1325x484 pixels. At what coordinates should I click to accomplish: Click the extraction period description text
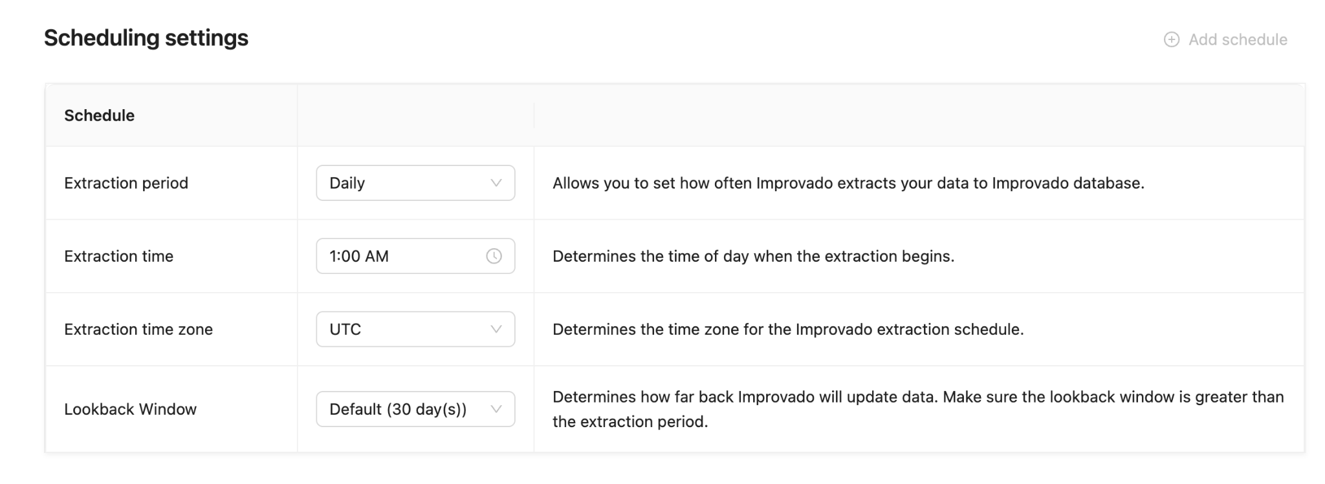point(848,183)
